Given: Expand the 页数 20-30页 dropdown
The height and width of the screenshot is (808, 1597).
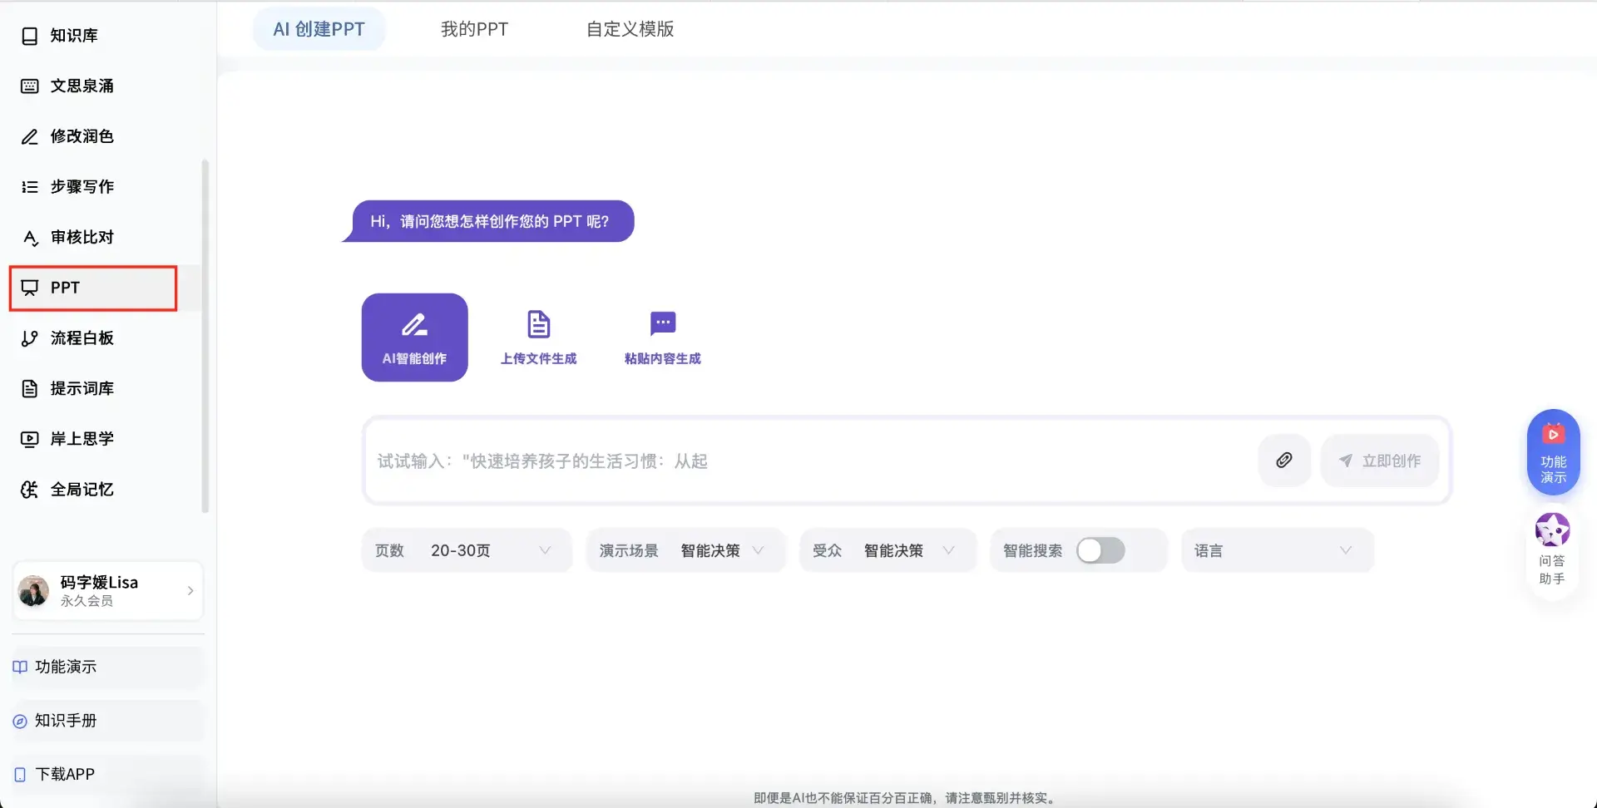Looking at the screenshot, I should 467,550.
